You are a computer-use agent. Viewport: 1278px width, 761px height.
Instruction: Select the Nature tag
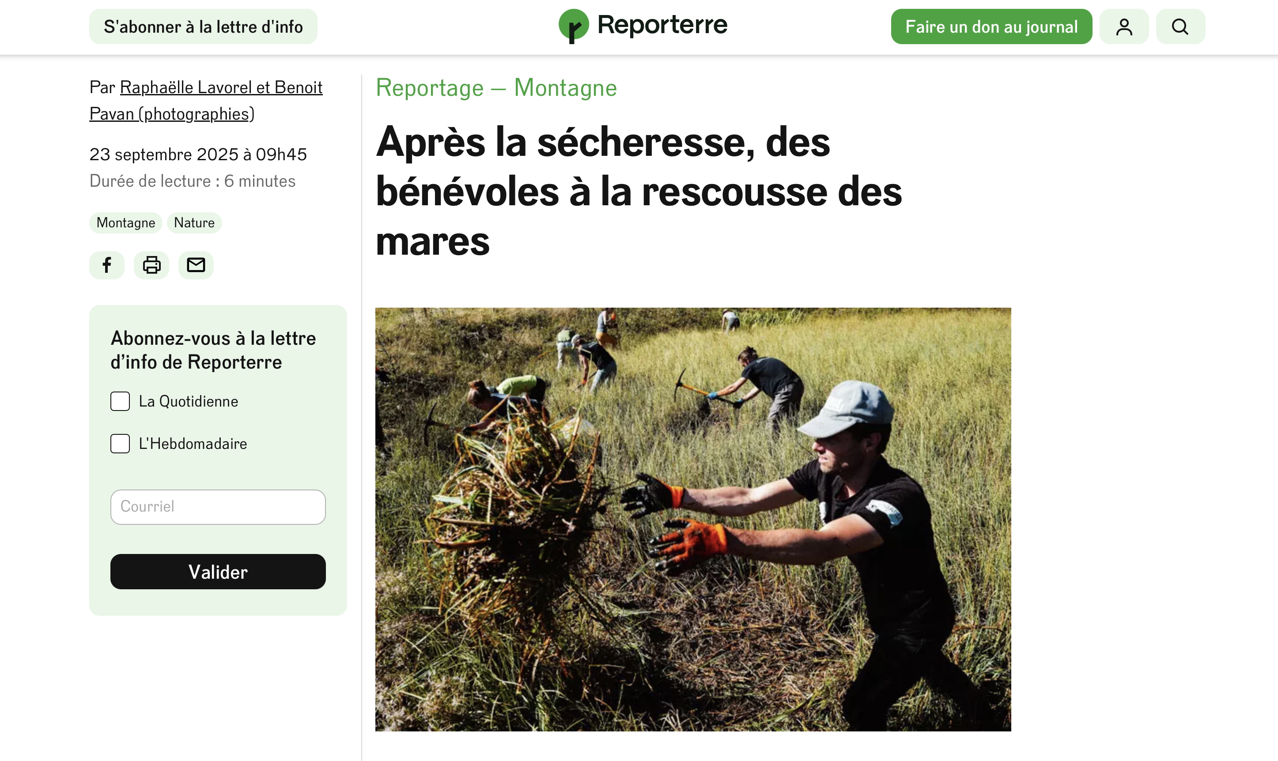point(194,223)
